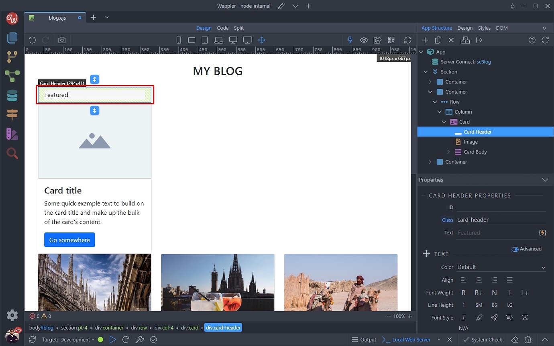This screenshot has width=554, height=346.
Task: Switch to desktop large screen view
Action: pos(247,40)
